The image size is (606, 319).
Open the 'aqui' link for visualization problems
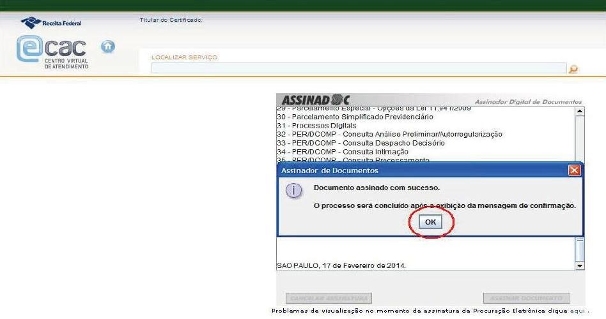tap(577, 311)
